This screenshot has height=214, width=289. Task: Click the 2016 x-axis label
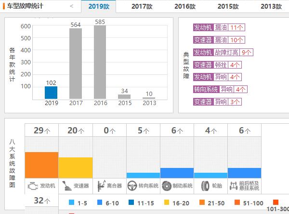click(101, 103)
